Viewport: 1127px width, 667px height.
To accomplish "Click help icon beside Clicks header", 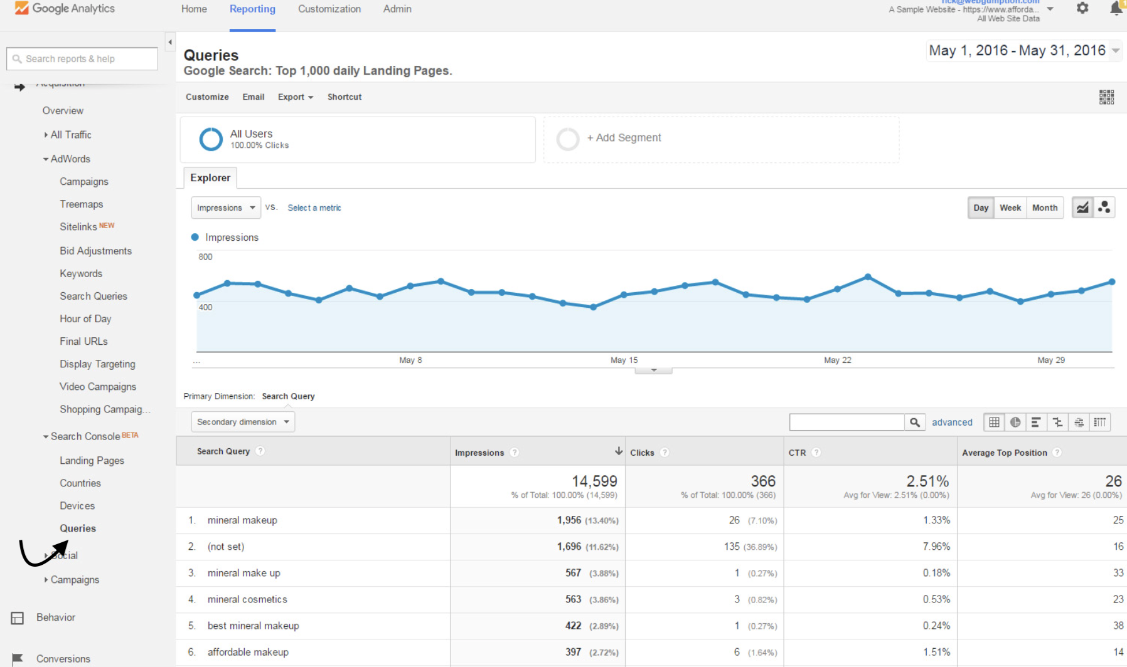I will [x=665, y=453].
